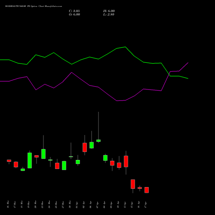The image size is (215, 215).
Task: Select the 19 Mar date label
Action: (28, 204)
